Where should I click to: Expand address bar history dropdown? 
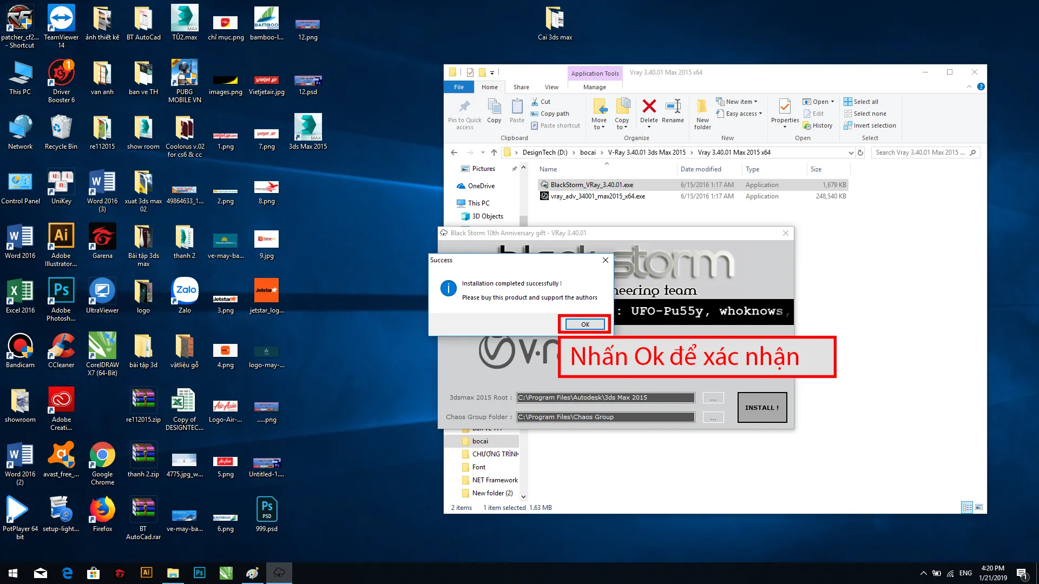[851, 153]
